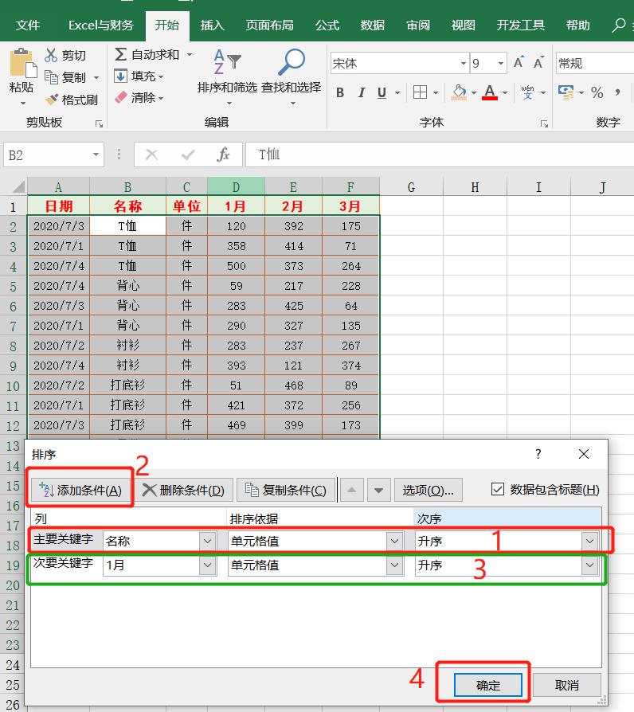Switch to 数据 tab
This screenshot has height=712, width=634.
click(373, 25)
